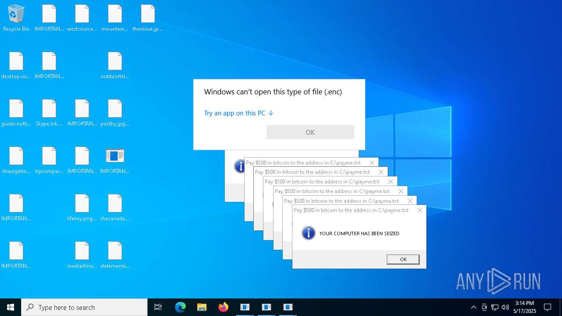Image resolution: width=562 pixels, height=316 pixels.
Task: Select the guidesnoth file icon
Action: (x=16, y=113)
